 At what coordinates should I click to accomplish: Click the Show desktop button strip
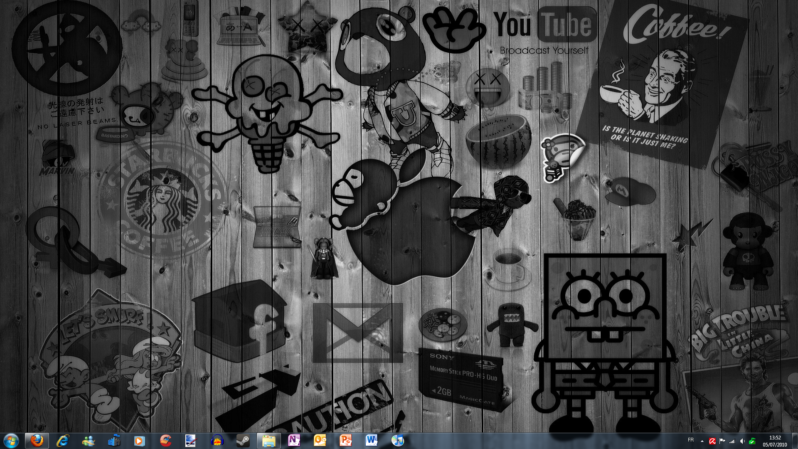point(794,441)
